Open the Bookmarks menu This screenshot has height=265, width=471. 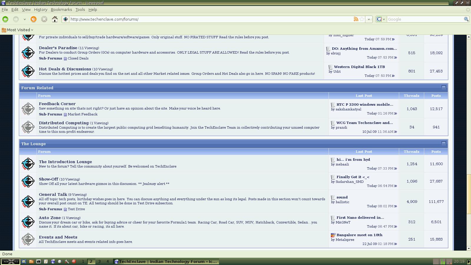point(61,9)
